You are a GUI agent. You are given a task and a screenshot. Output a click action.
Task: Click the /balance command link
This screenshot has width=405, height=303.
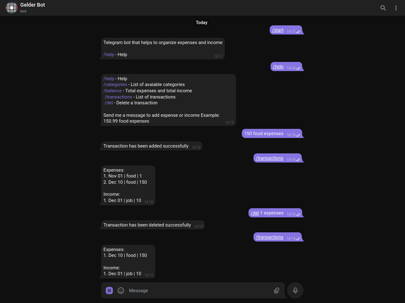coord(112,91)
